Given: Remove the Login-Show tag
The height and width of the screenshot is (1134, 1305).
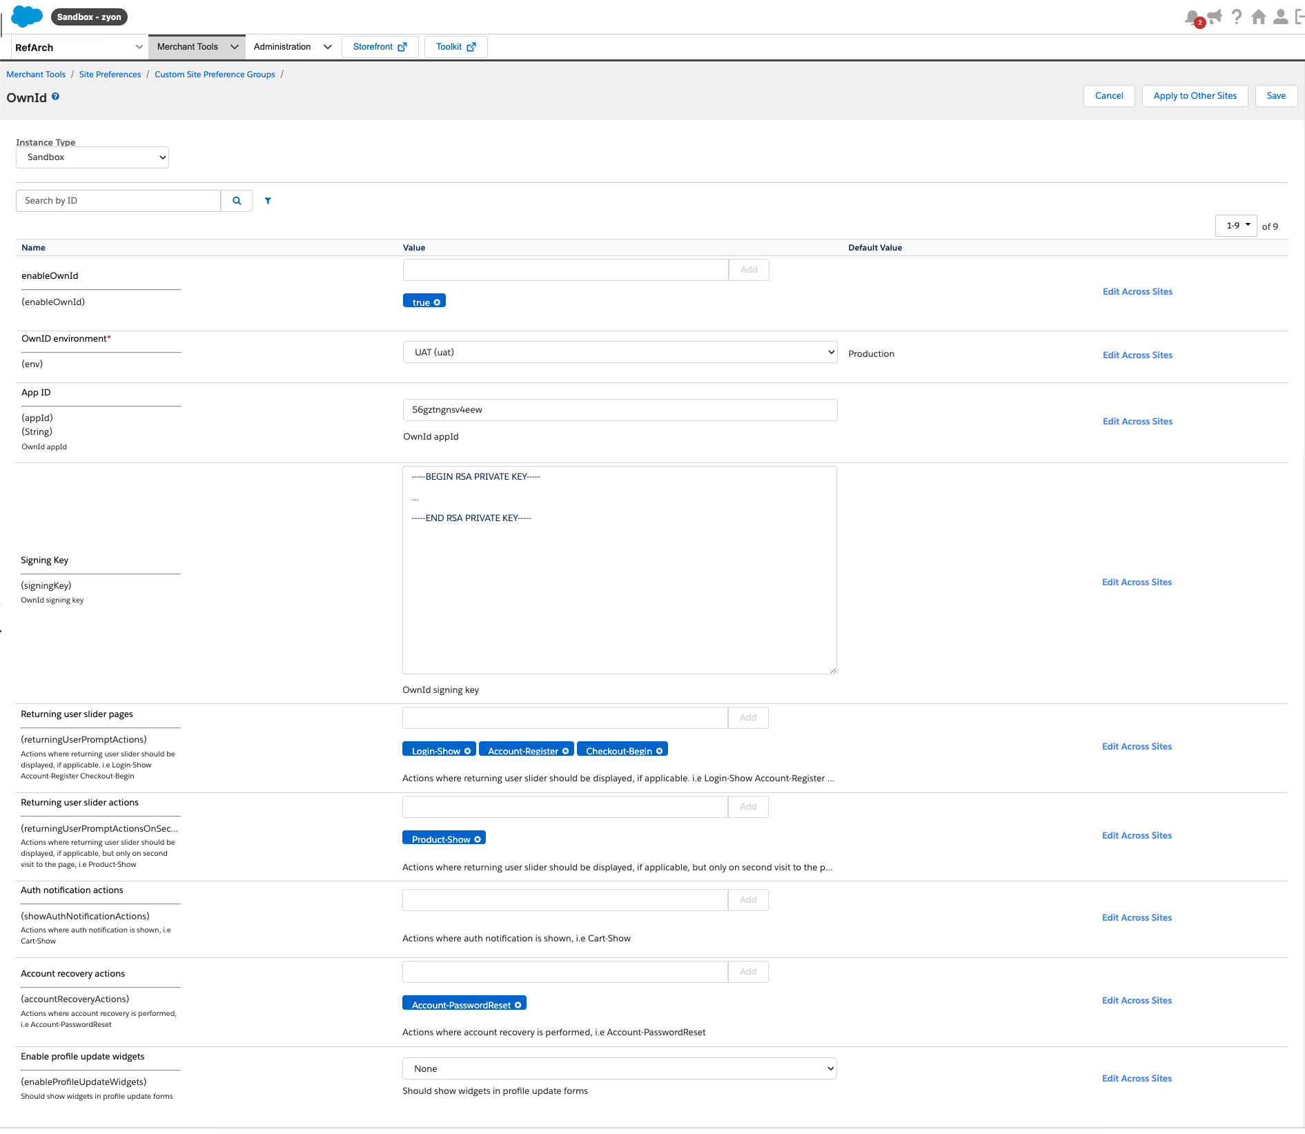Looking at the screenshot, I should 467,751.
